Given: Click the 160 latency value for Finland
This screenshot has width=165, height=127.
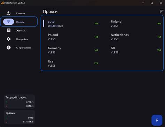Looking at the screenshot, I should pyautogui.click(x=159, y=24).
